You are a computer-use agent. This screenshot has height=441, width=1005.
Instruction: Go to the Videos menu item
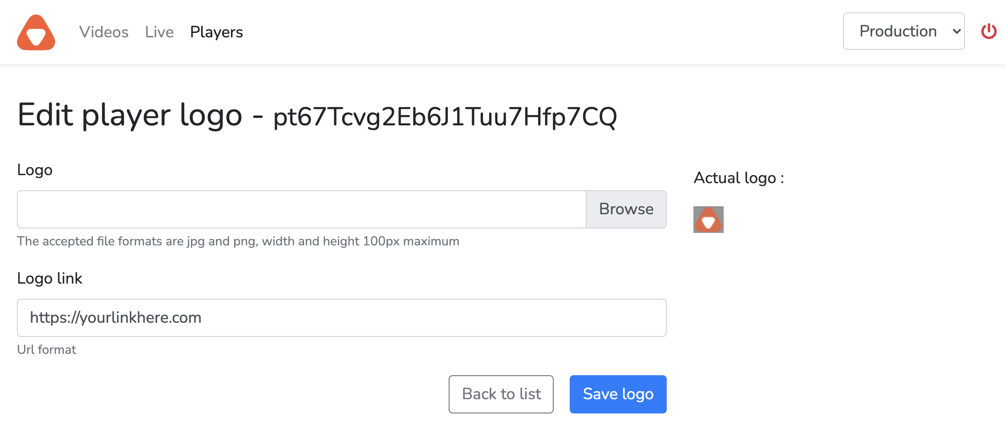tap(104, 32)
